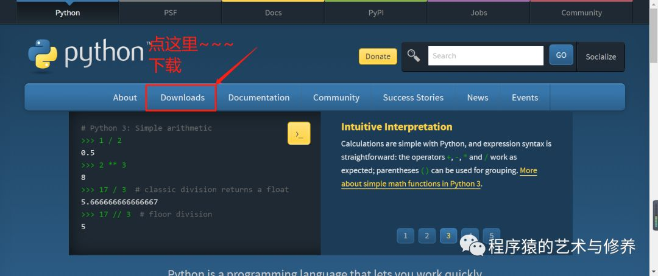
Task: Open the Socialize menu
Action: point(601,57)
